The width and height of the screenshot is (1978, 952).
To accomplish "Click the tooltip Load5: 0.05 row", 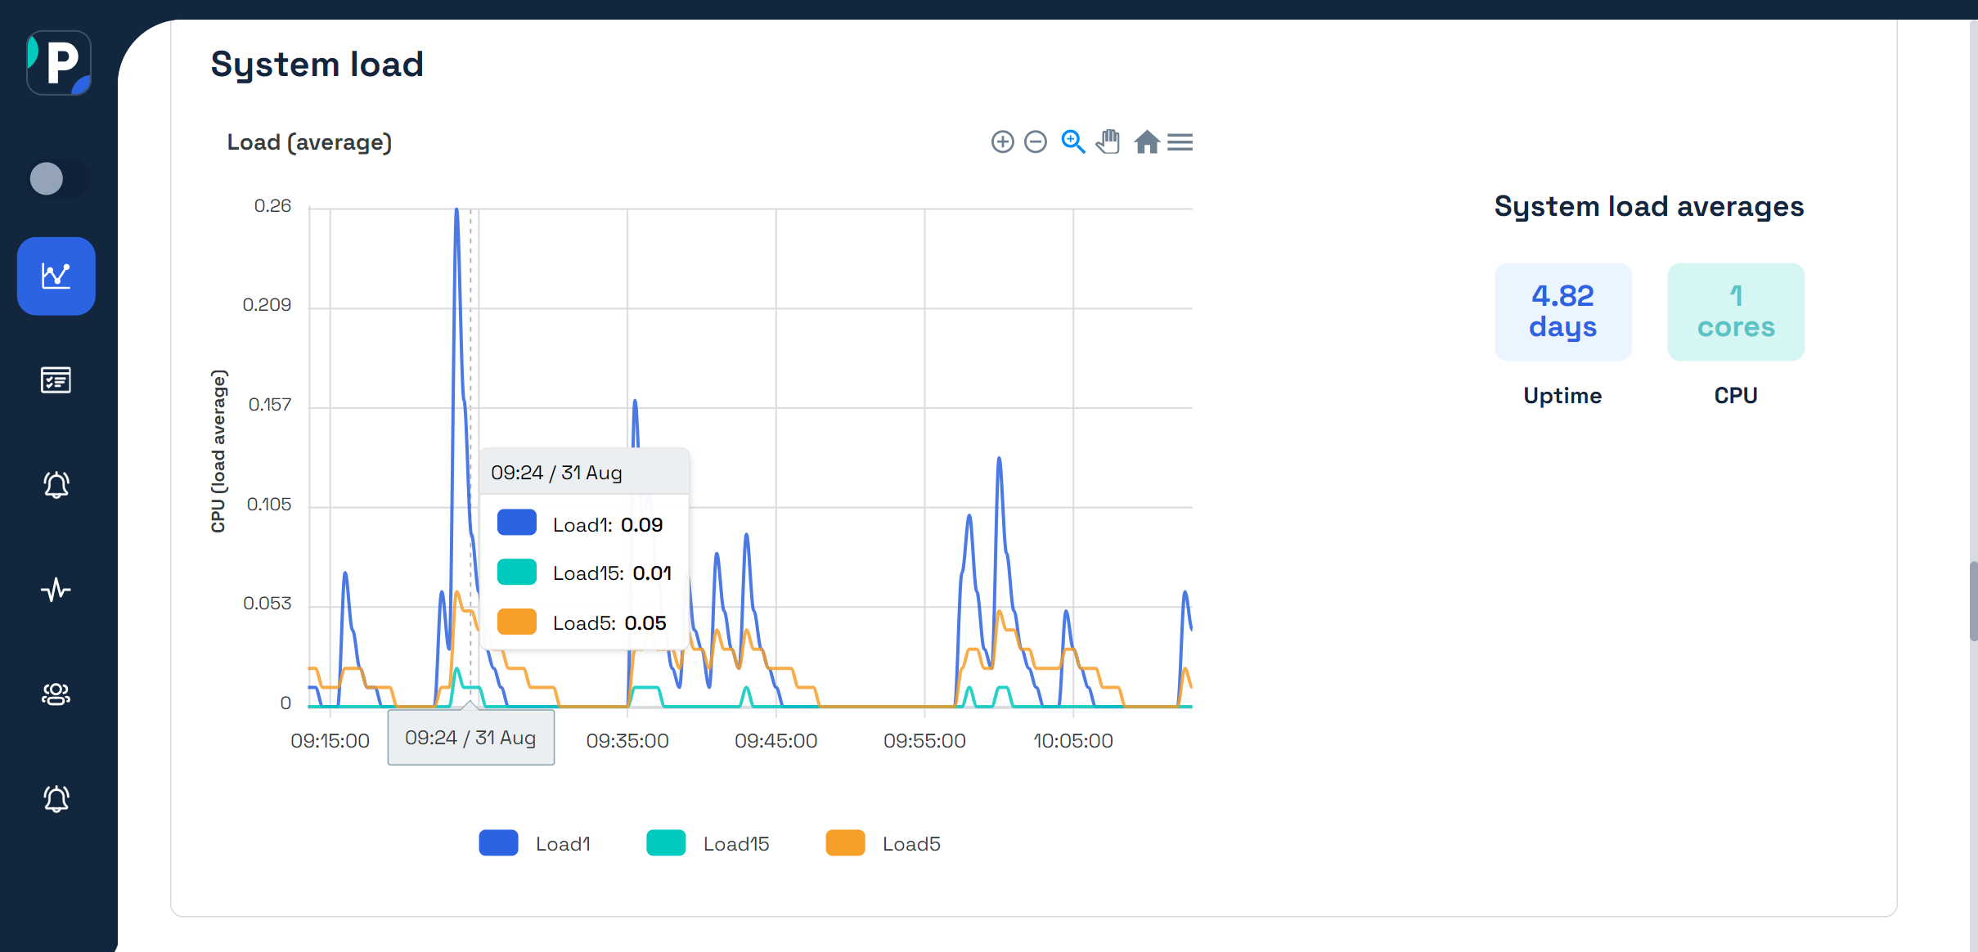I will pyautogui.click(x=584, y=622).
